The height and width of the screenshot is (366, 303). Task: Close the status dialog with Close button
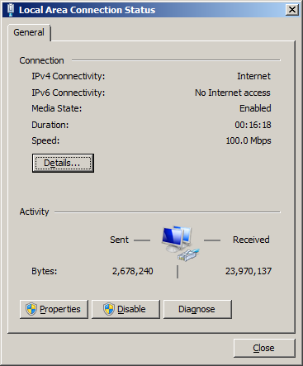(264, 348)
